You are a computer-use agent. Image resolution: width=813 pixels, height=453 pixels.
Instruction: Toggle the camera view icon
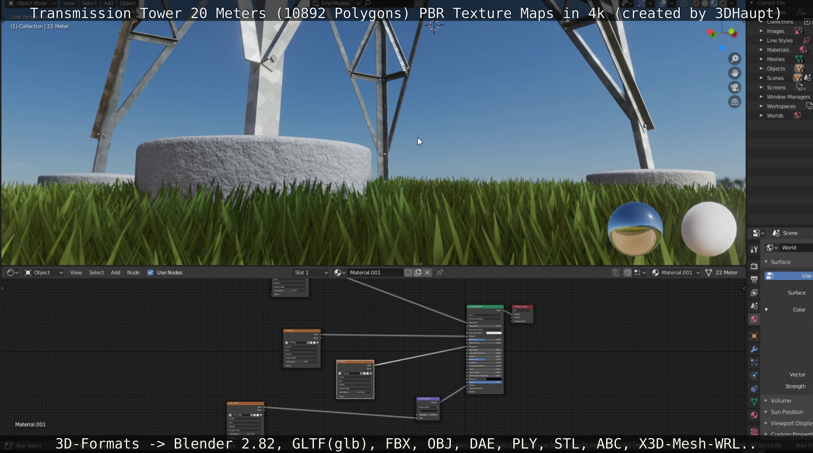tap(735, 87)
